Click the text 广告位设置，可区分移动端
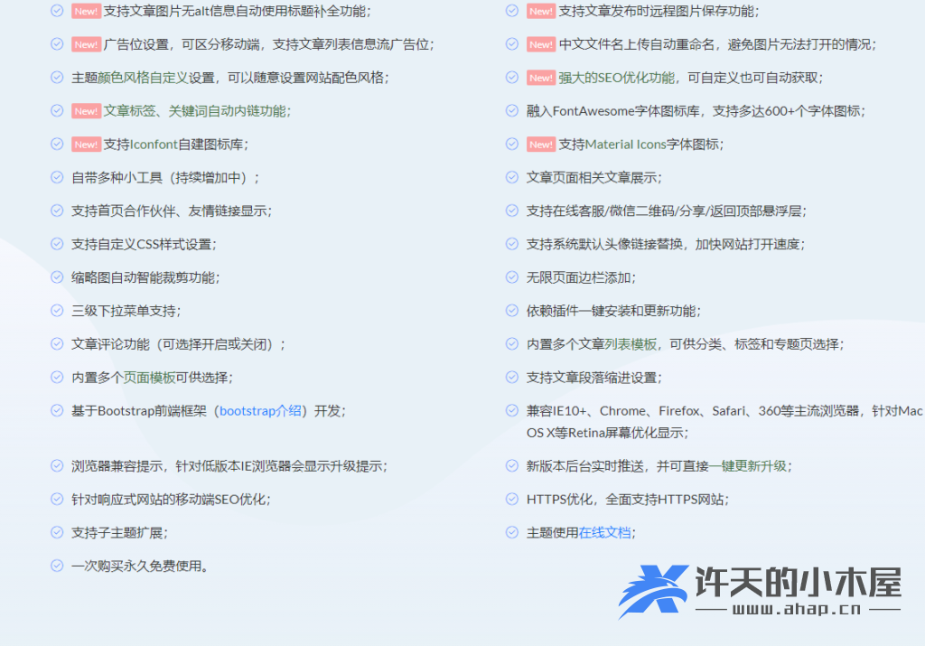Image resolution: width=925 pixels, height=646 pixels. point(181,45)
